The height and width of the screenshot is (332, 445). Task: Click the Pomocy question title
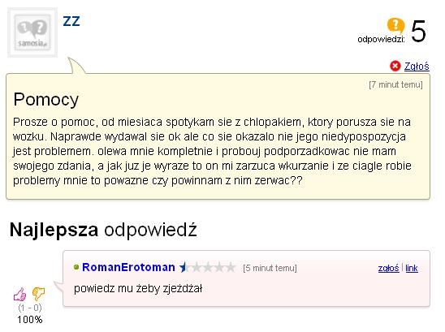pyautogui.click(x=46, y=100)
